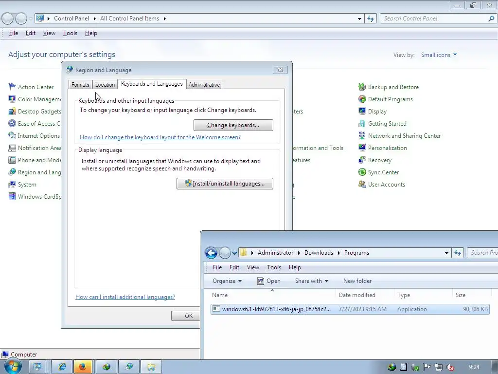Open File menu in Control Panel window

(x=13, y=33)
